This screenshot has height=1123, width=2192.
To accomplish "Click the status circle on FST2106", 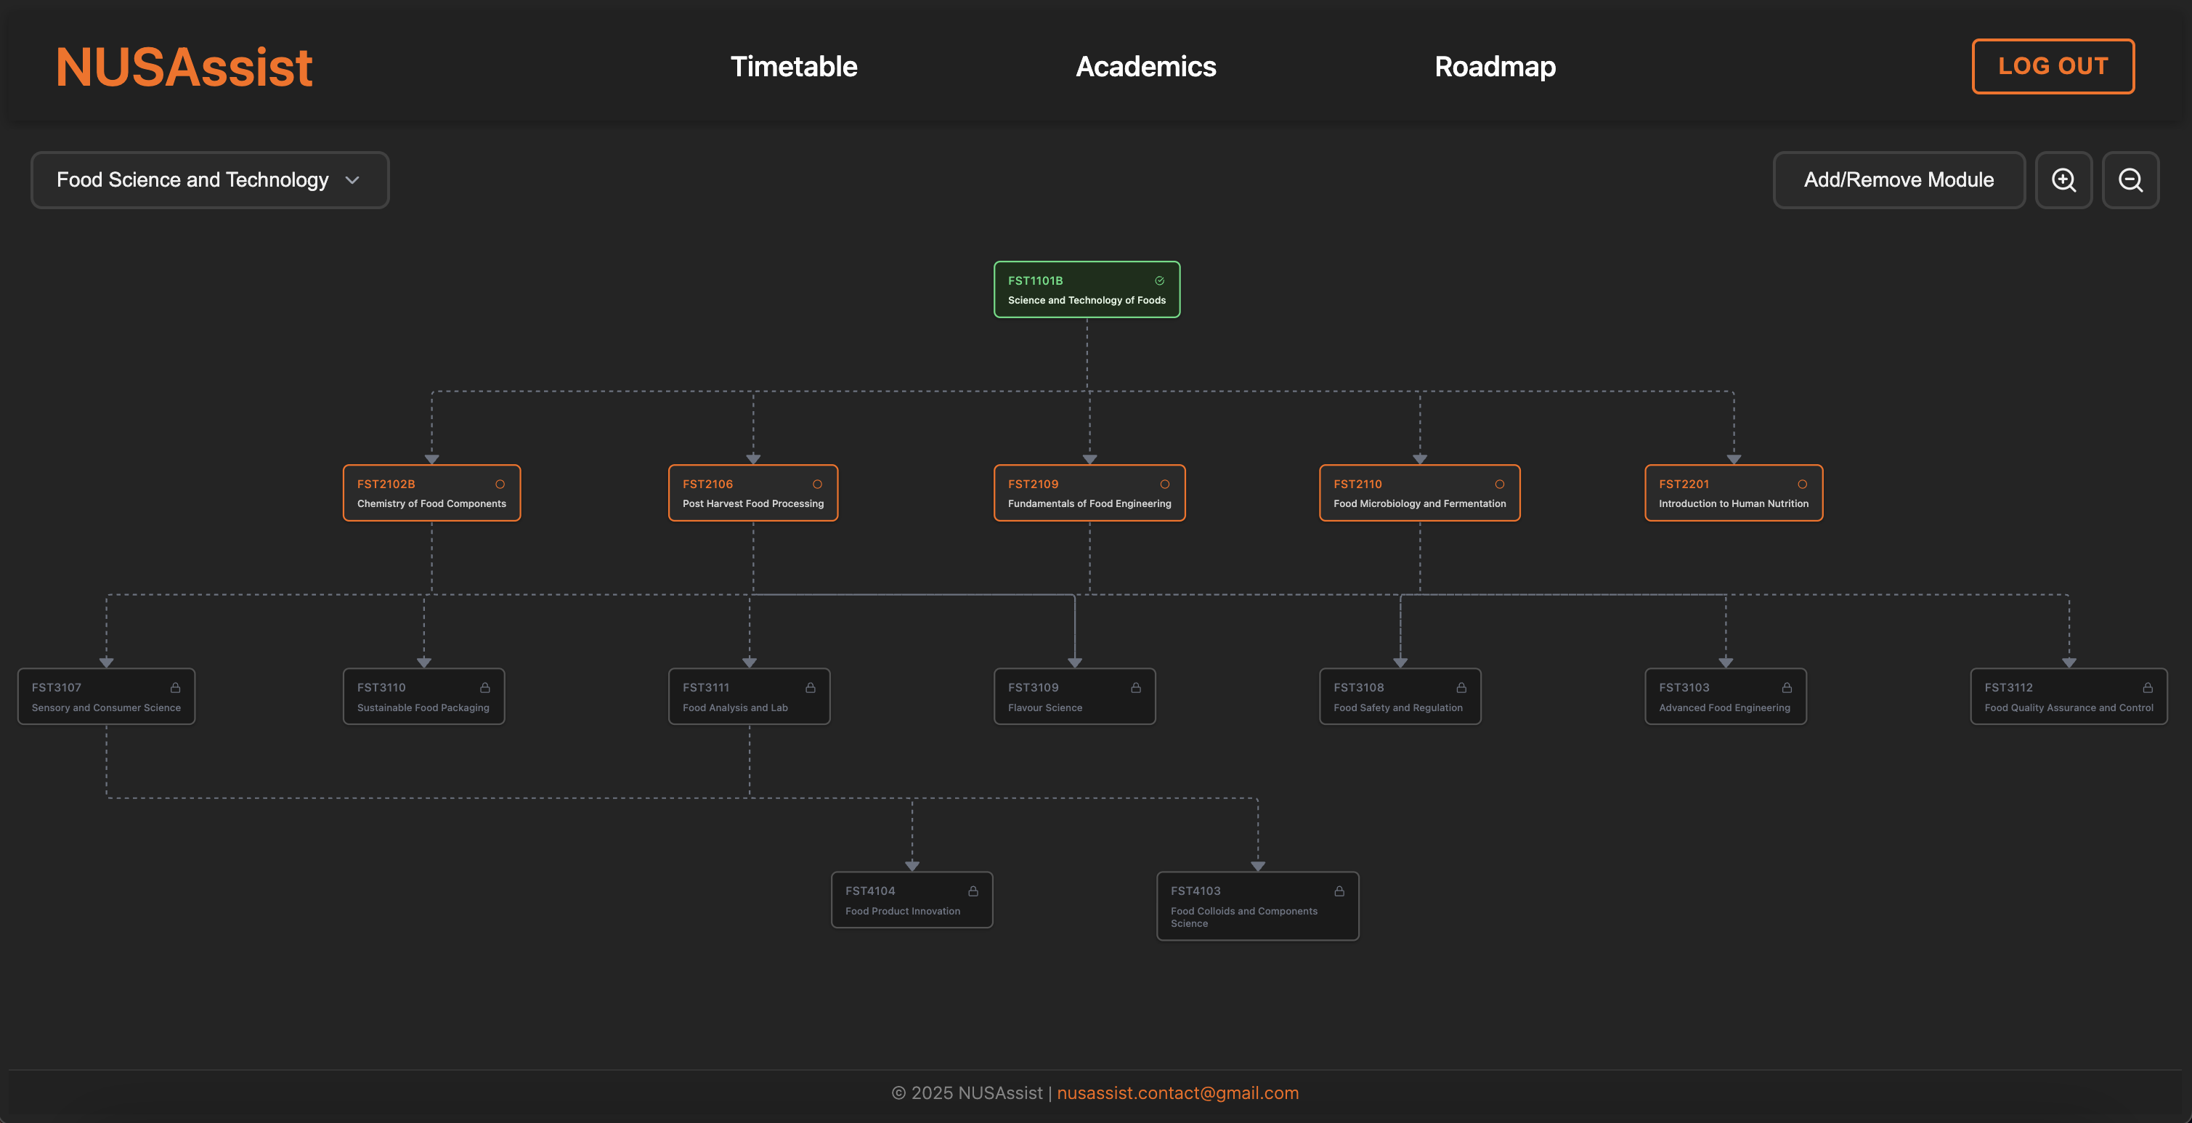I will click(818, 484).
